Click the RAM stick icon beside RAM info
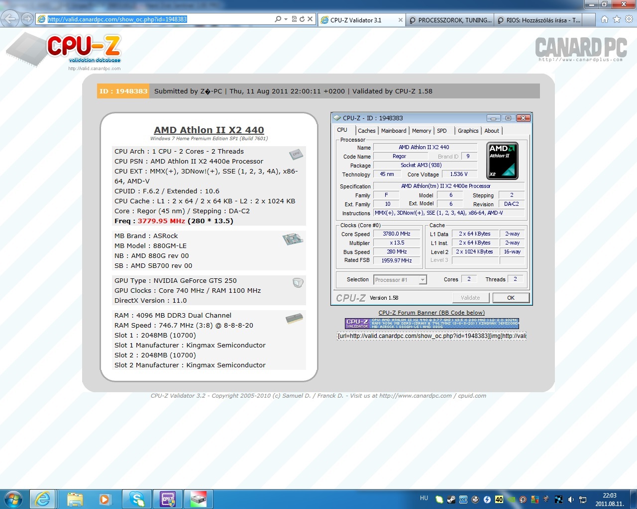The height and width of the screenshot is (509, 637). pos(295,319)
